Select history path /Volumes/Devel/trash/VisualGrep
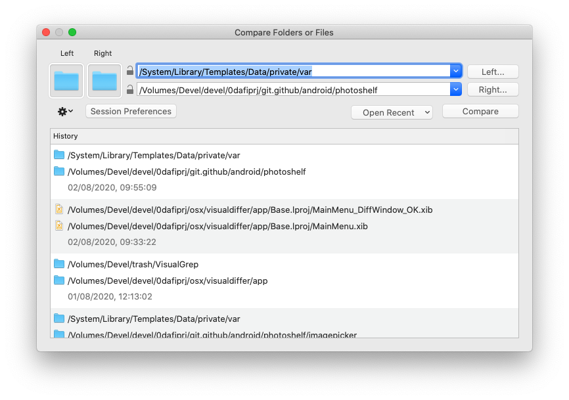 133,265
